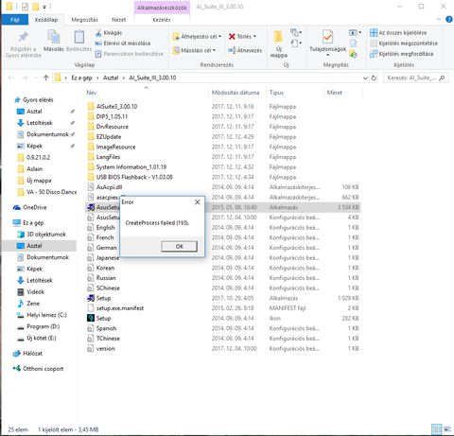This screenshot has height=436, width=454.
Task: Sort by Típus column header
Action: [276, 93]
